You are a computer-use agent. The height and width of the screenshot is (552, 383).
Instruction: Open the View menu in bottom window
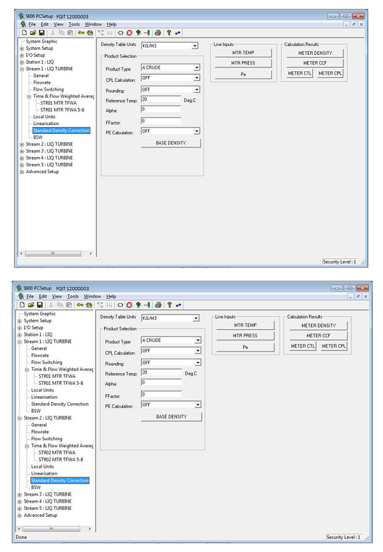coord(57,296)
